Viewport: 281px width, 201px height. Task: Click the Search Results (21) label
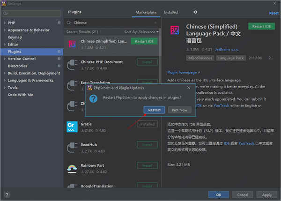click(82, 32)
